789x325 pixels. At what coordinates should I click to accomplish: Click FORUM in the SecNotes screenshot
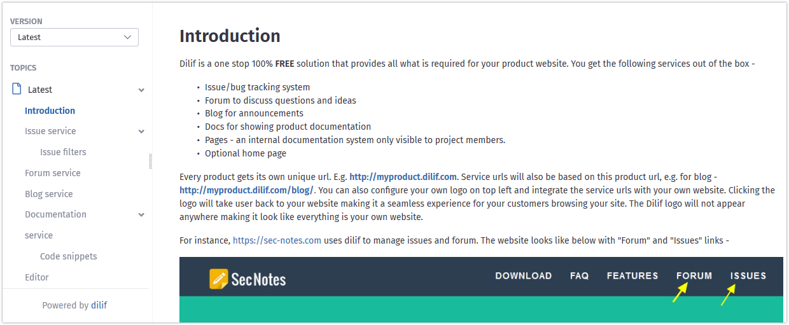694,275
